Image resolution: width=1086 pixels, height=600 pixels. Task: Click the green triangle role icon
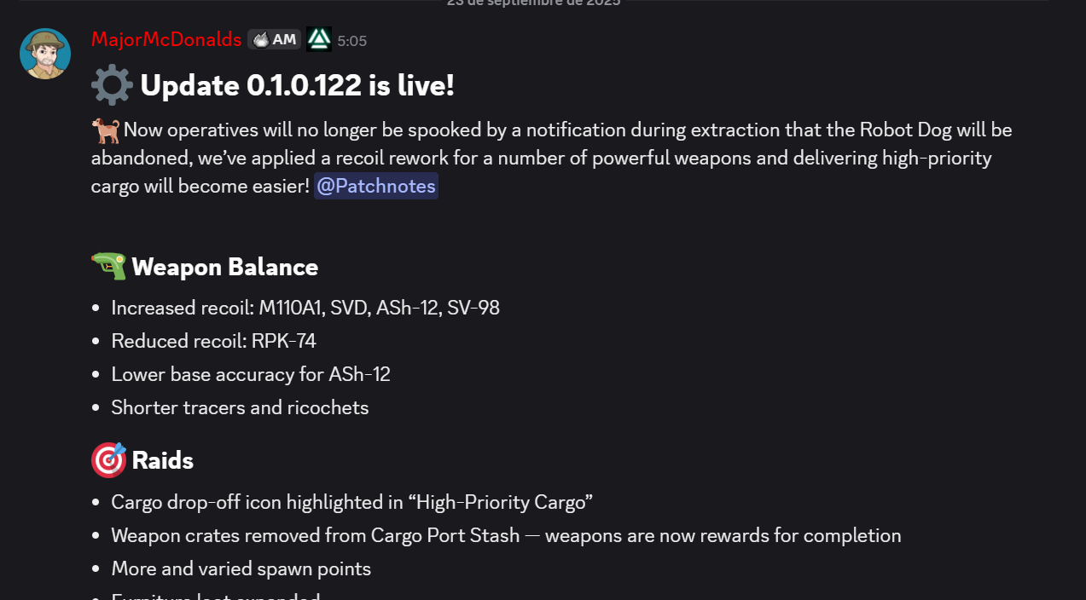(319, 39)
